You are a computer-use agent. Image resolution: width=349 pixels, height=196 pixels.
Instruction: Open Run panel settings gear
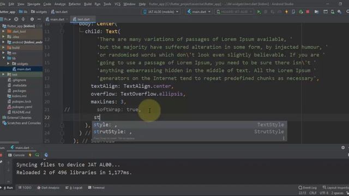(343, 148)
